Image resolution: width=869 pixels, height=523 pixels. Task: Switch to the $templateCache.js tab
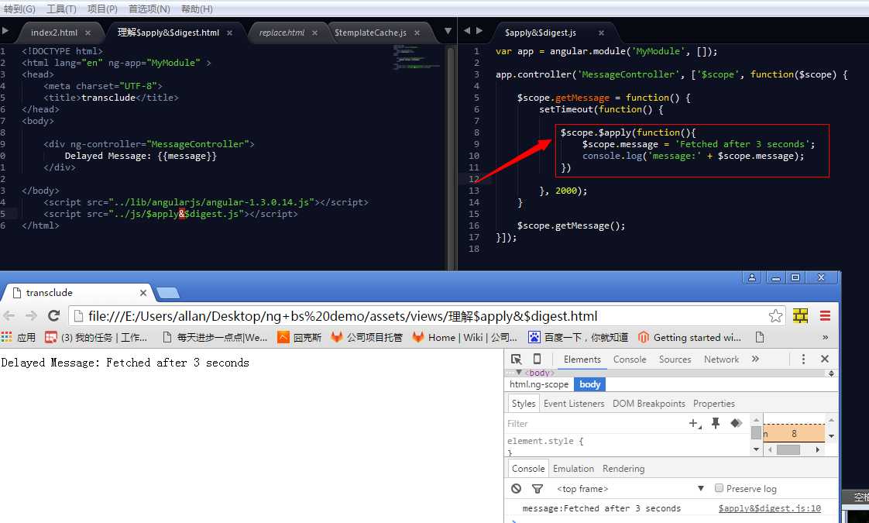point(370,33)
